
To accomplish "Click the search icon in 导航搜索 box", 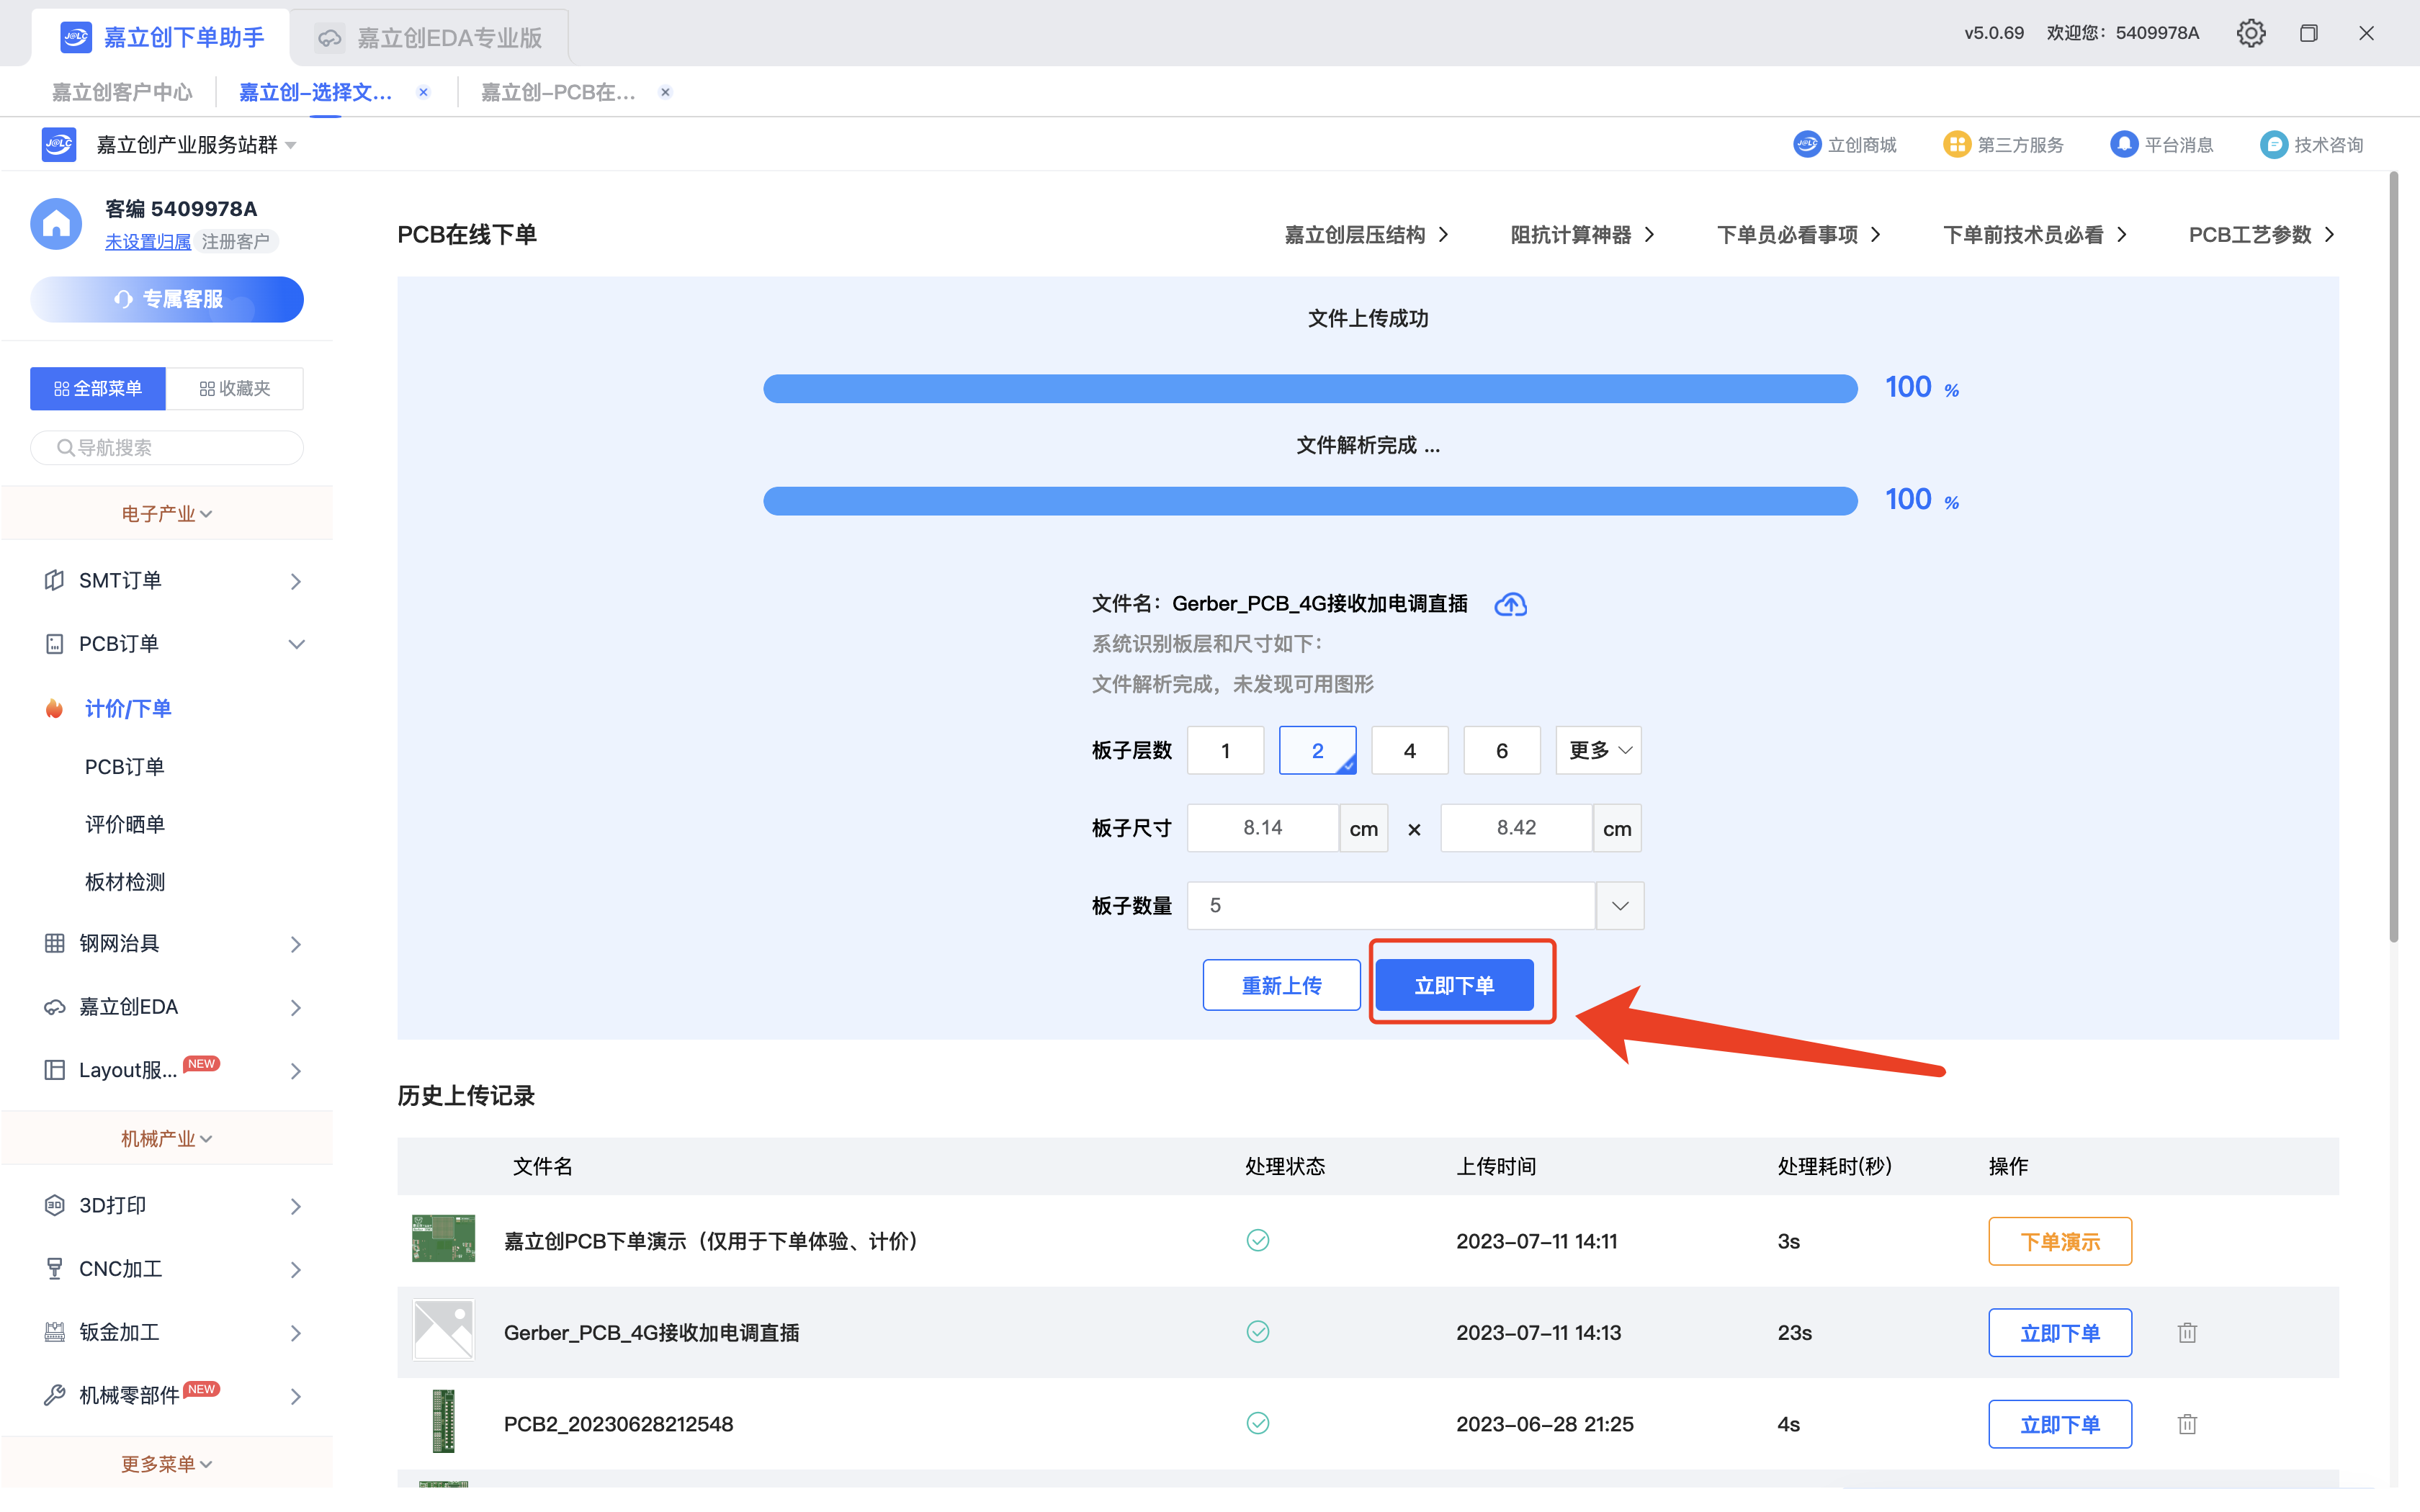I will [65, 447].
